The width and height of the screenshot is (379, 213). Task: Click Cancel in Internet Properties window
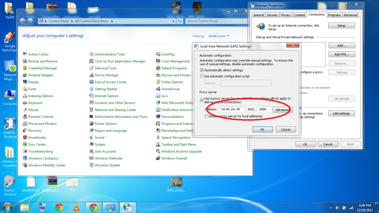tap(328, 144)
